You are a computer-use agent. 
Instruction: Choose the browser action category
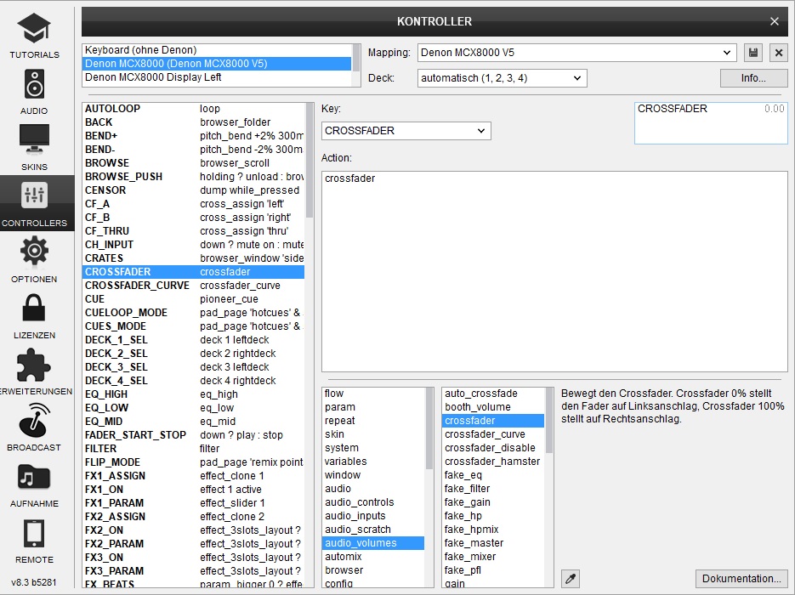(x=373, y=570)
